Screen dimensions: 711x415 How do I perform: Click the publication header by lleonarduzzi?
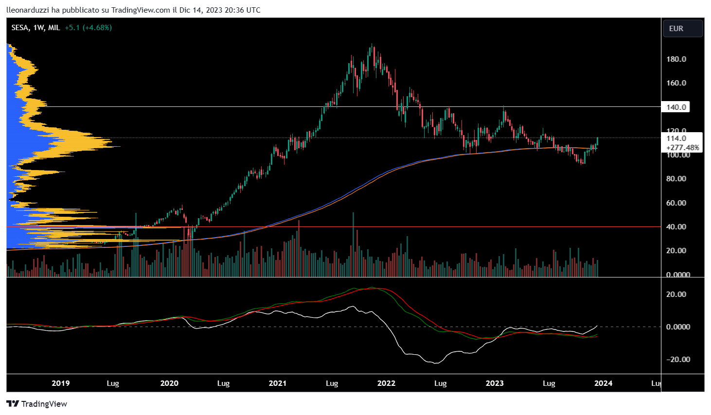pyautogui.click(x=133, y=10)
